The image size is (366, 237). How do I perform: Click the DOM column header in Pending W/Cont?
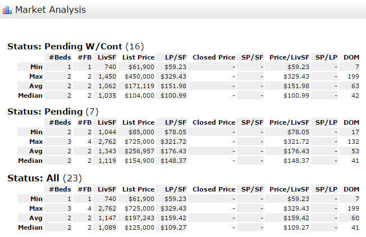pyautogui.click(x=351, y=57)
